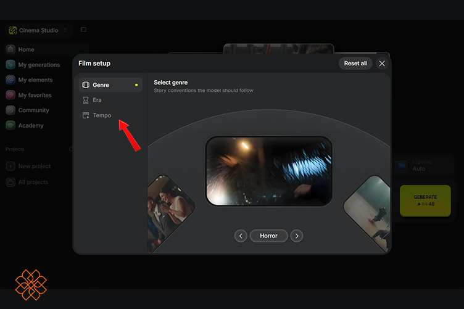Go to the next genre with right arrow
This screenshot has width=464, height=309.
click(x=297, y=236)
